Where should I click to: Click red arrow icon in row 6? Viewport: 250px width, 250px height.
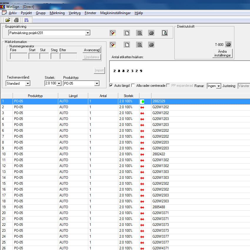142,131
